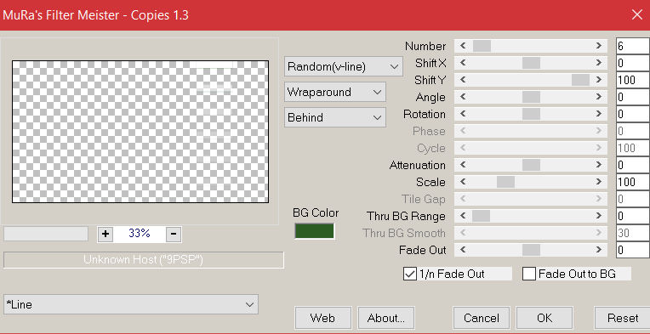Click the Rotation value field
The height and width of the screenshot is (334, 650).
tap(633, 114)
